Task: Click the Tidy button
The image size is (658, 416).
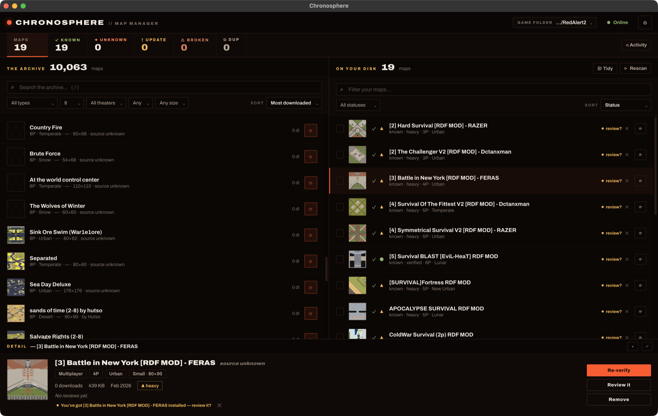Action: [x=605, y=68]
